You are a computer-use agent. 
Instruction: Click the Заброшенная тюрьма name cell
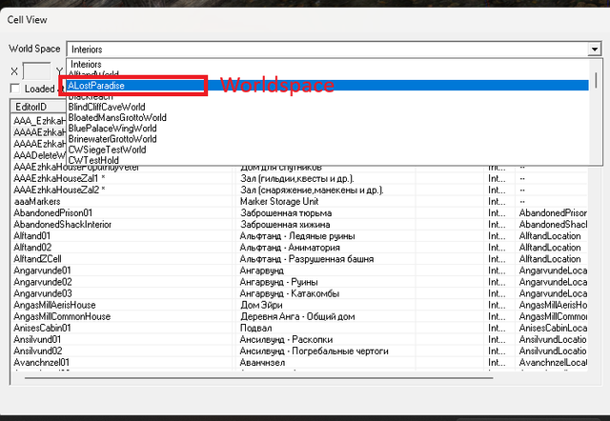[x=286, y=213]
